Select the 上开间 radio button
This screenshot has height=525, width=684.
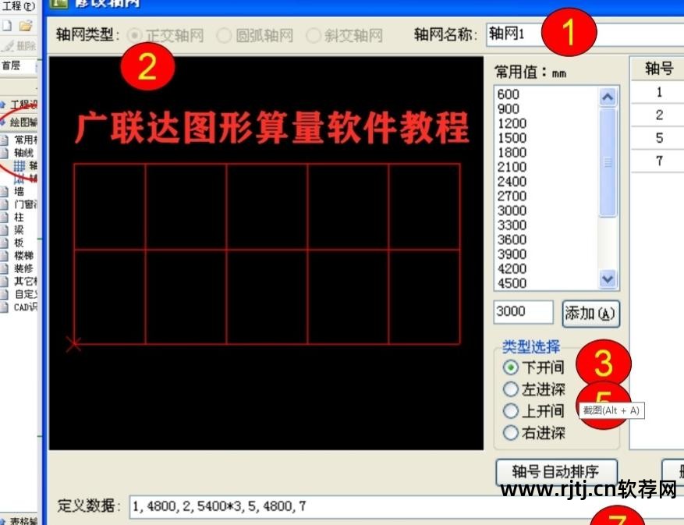coord(510,411)
